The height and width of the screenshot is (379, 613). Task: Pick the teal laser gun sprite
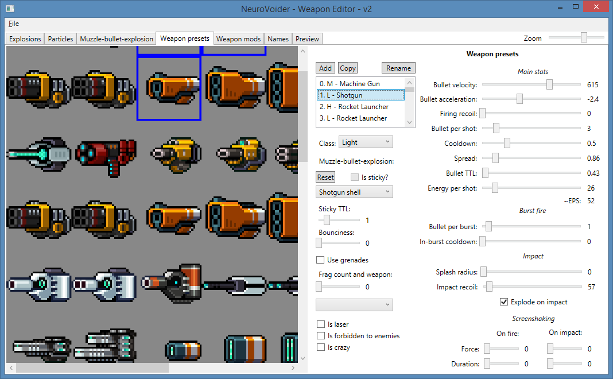coord(38,154)
